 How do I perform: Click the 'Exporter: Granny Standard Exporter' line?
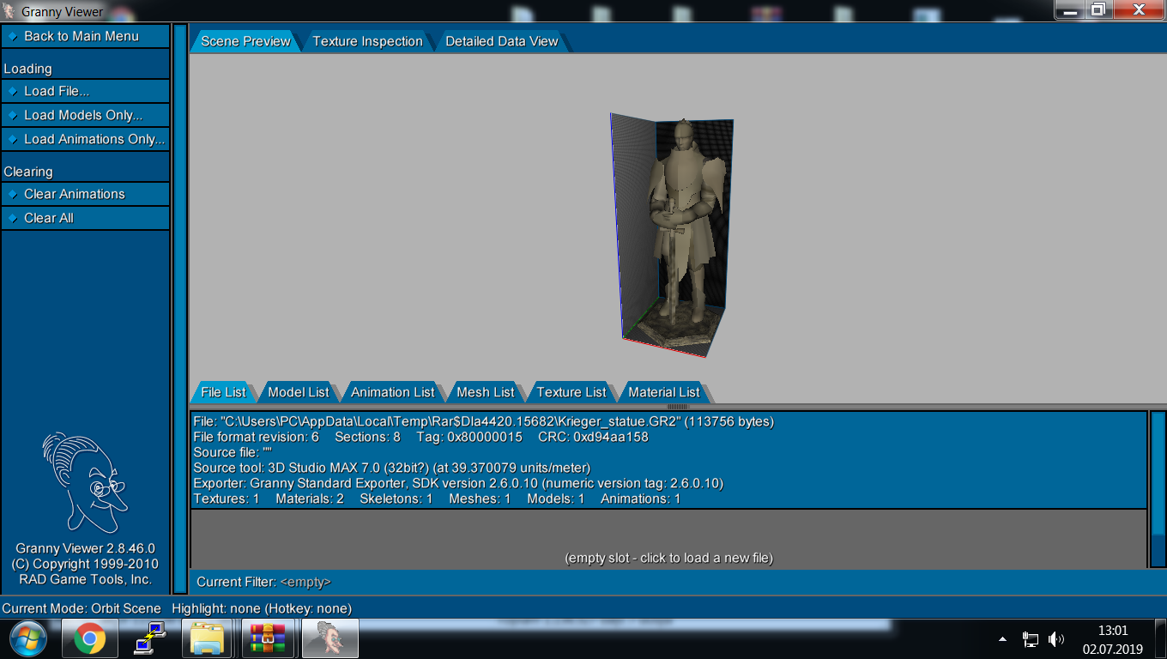pyautogui.click(x=458, y=483)
